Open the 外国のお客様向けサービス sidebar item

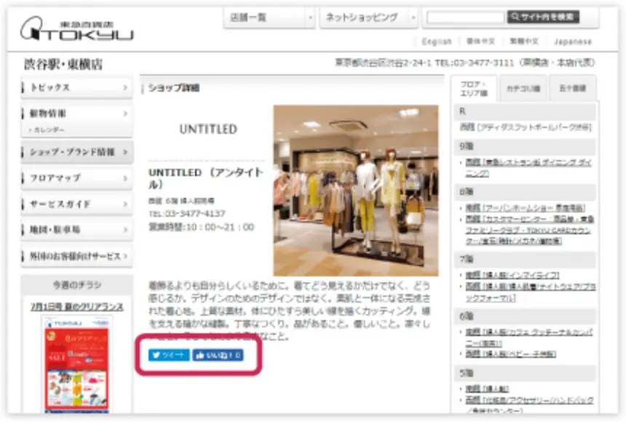pyautogui.click(x=76, y=256)
